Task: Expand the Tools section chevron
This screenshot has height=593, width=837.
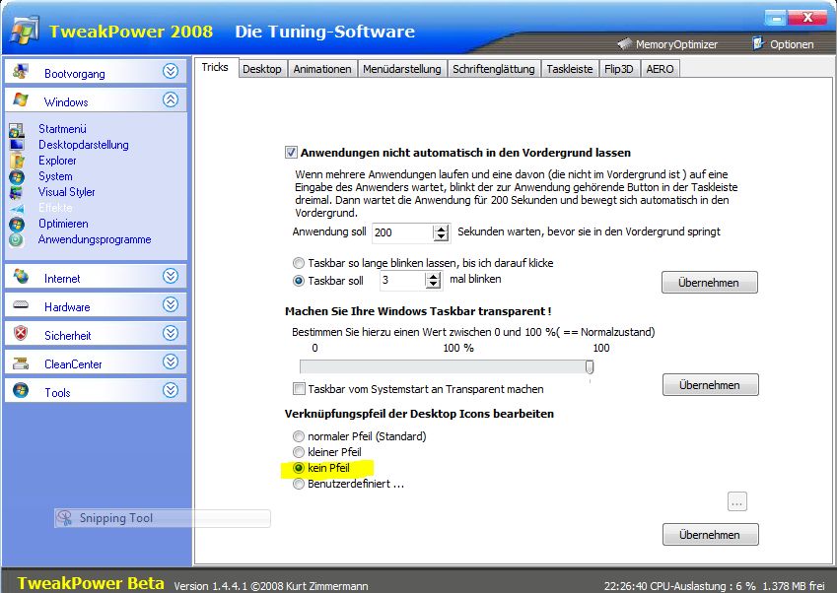Action: 171,390
